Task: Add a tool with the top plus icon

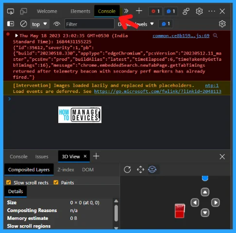Action: click(139, 11)
